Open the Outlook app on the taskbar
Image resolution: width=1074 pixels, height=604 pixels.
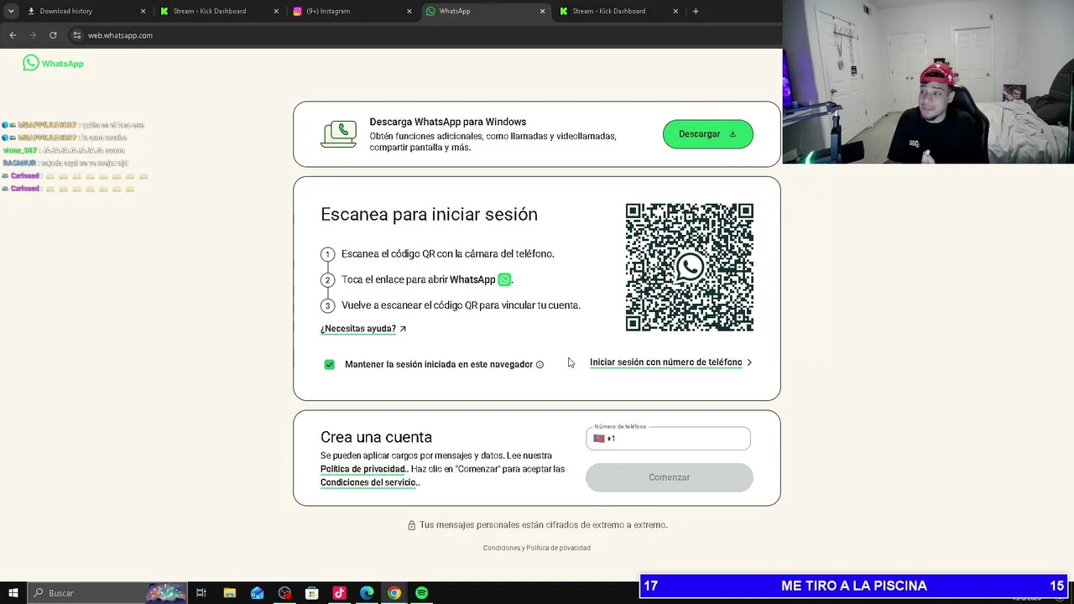257,593
